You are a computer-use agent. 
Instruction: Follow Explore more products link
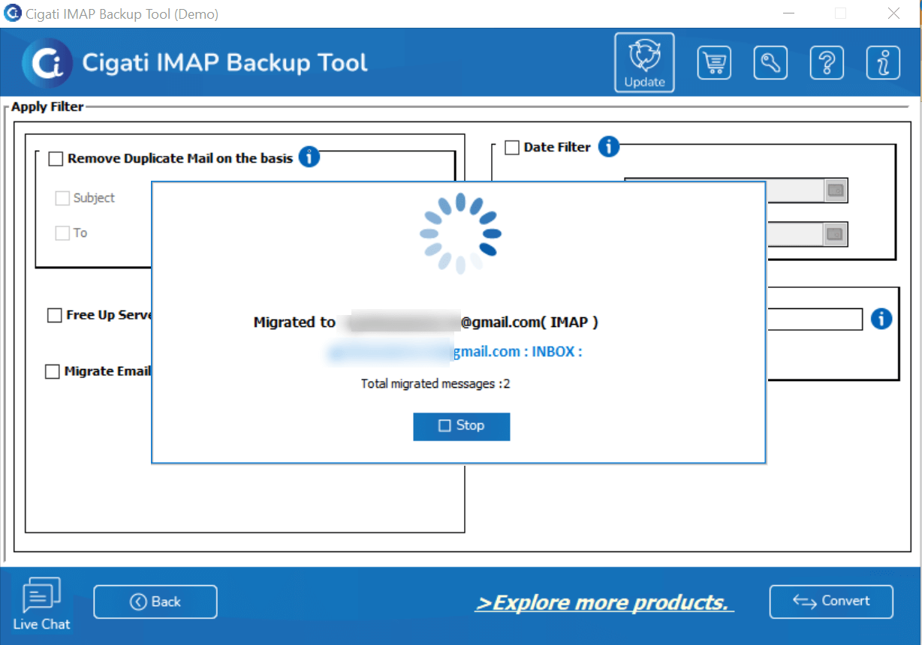tap(604, 602)
